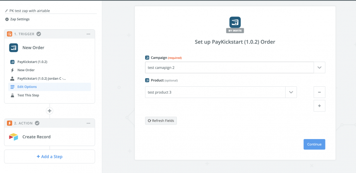
Task: Click the trigger step checkmark badge
Action: (x=39, y=34)
